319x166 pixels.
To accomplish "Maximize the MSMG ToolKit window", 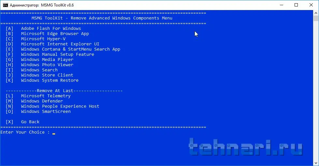I will coord(296,5).
